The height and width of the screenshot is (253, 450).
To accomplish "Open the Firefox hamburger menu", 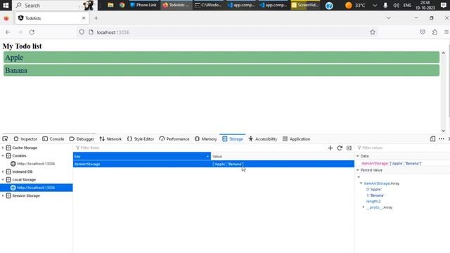I will click(x=446, y=32).
